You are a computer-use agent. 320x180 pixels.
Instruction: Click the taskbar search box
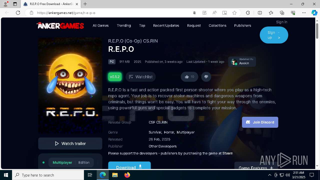click(48, 175)
